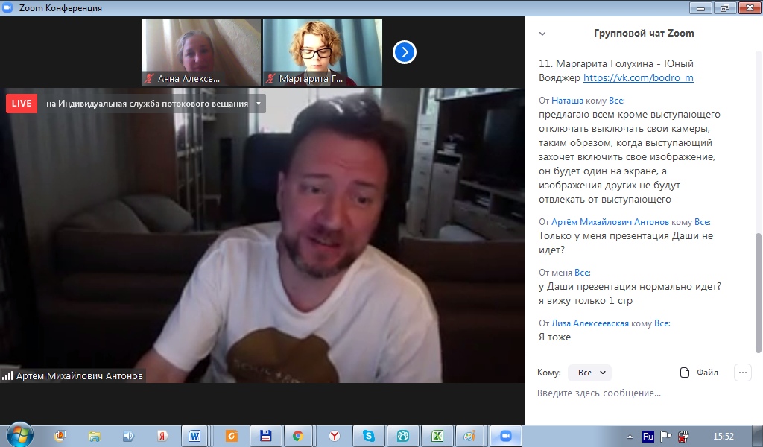Open Paint from taskbar
The image size is (763, 447).
pyautogui.click(x=469, y=436)
